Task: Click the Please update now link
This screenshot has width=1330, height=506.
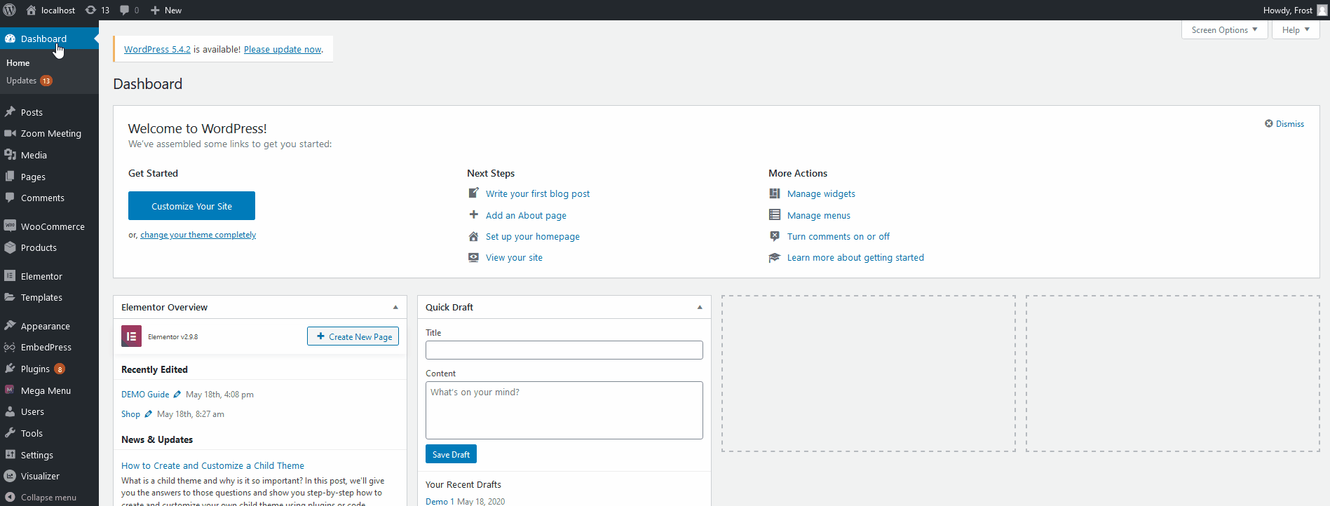Action: [283, 49]
